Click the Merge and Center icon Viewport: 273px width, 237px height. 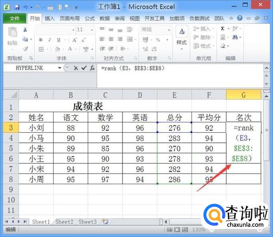(x=130, y=39)
